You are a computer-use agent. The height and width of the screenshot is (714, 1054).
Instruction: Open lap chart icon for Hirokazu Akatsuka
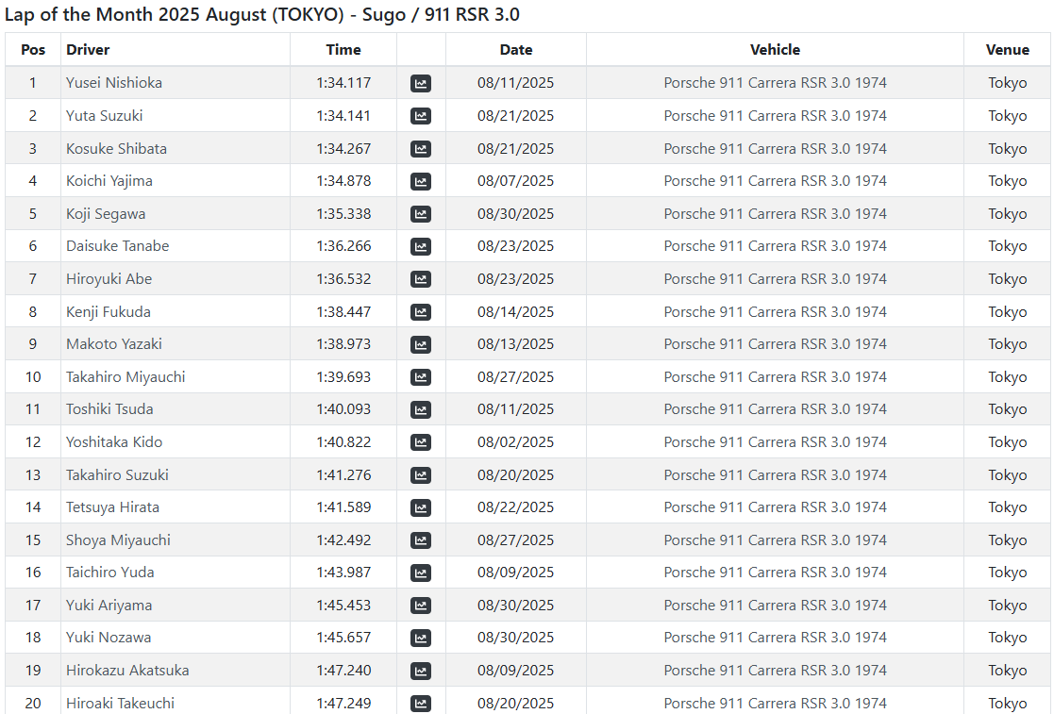[x=421, y=671]
